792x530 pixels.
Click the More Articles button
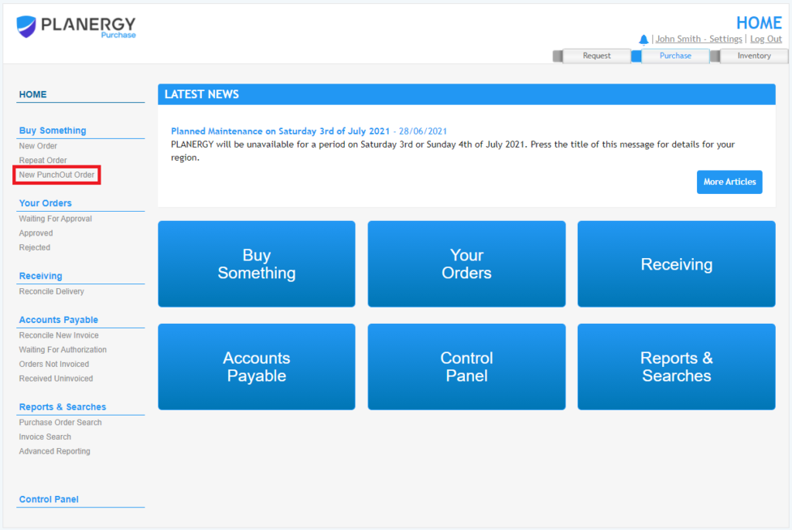tap(729, 182)
